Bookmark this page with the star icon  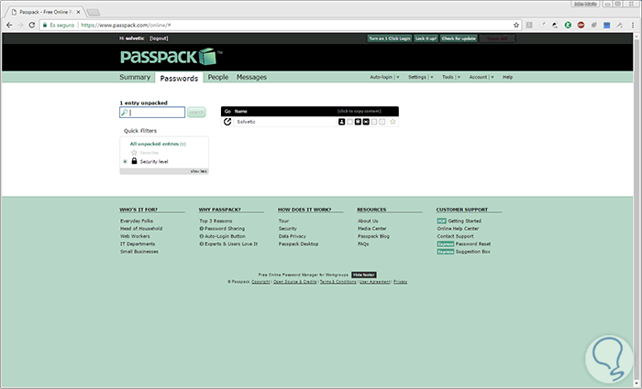(x=516, y=25)
